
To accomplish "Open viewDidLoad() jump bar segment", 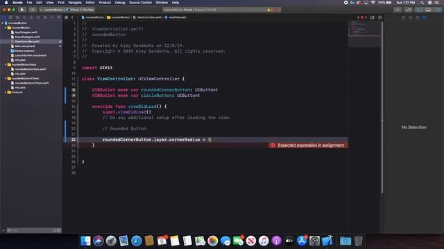I will [x=176, y=17].
